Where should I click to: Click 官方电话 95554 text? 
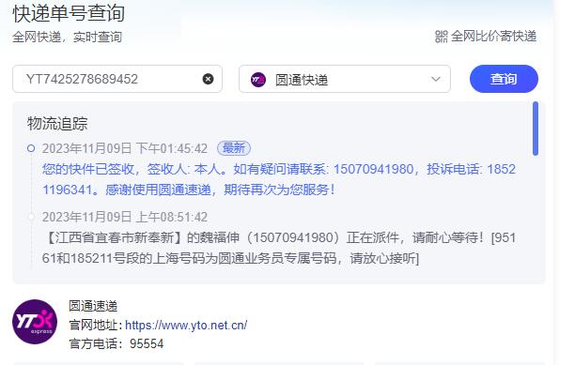117,343
